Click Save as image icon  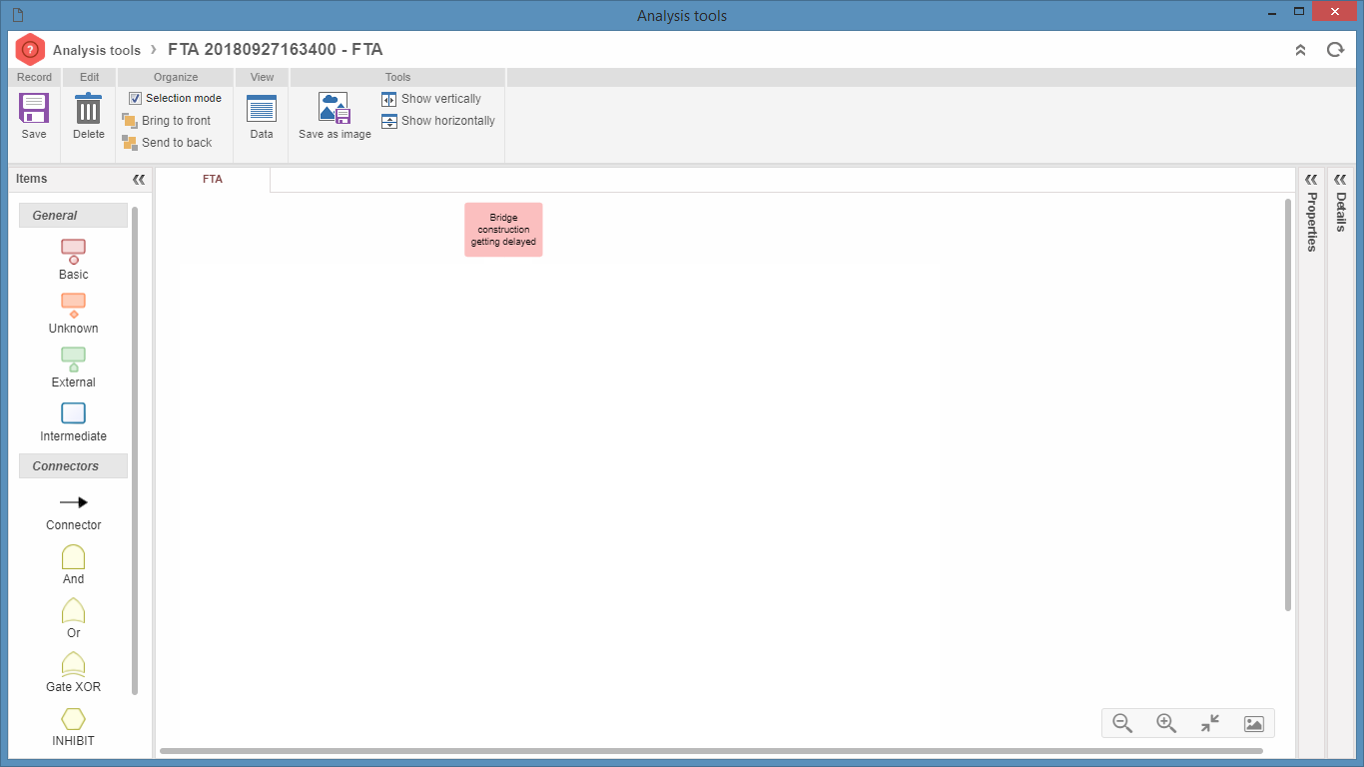click(335, 108)
